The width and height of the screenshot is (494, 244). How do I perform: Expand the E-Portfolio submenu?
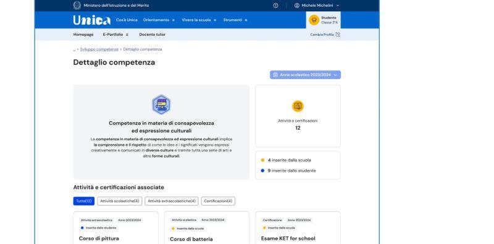click(x=115, y=35)
